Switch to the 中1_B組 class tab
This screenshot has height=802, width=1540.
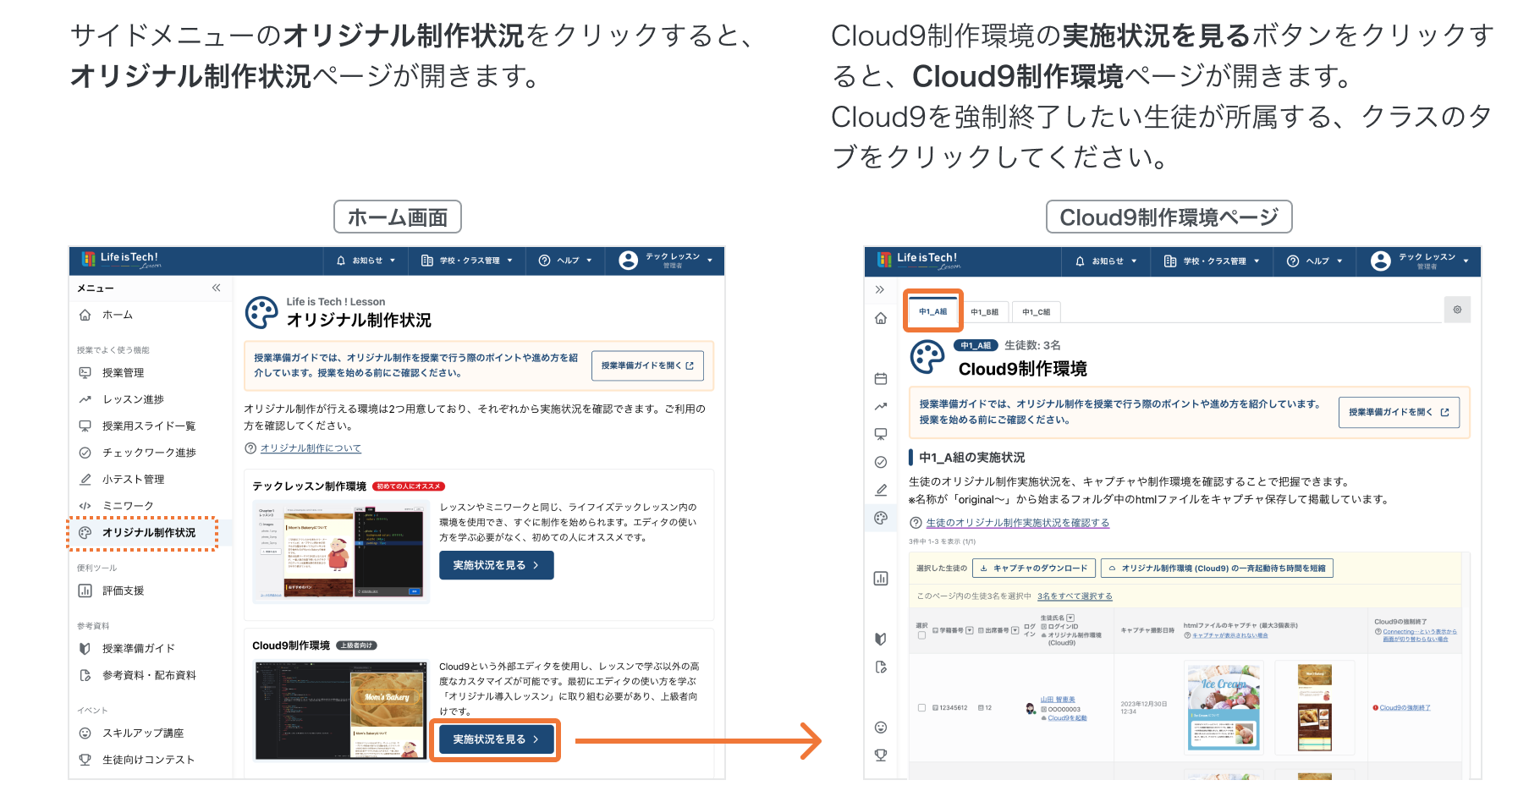pyautogui.click(x=984, y=312)
